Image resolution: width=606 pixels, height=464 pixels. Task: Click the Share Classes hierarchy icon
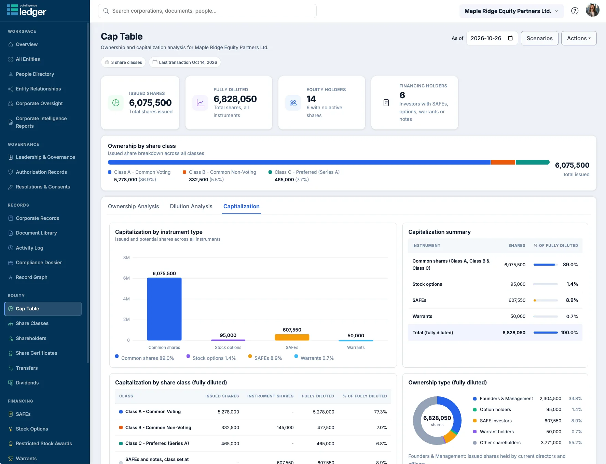[11, 323]
